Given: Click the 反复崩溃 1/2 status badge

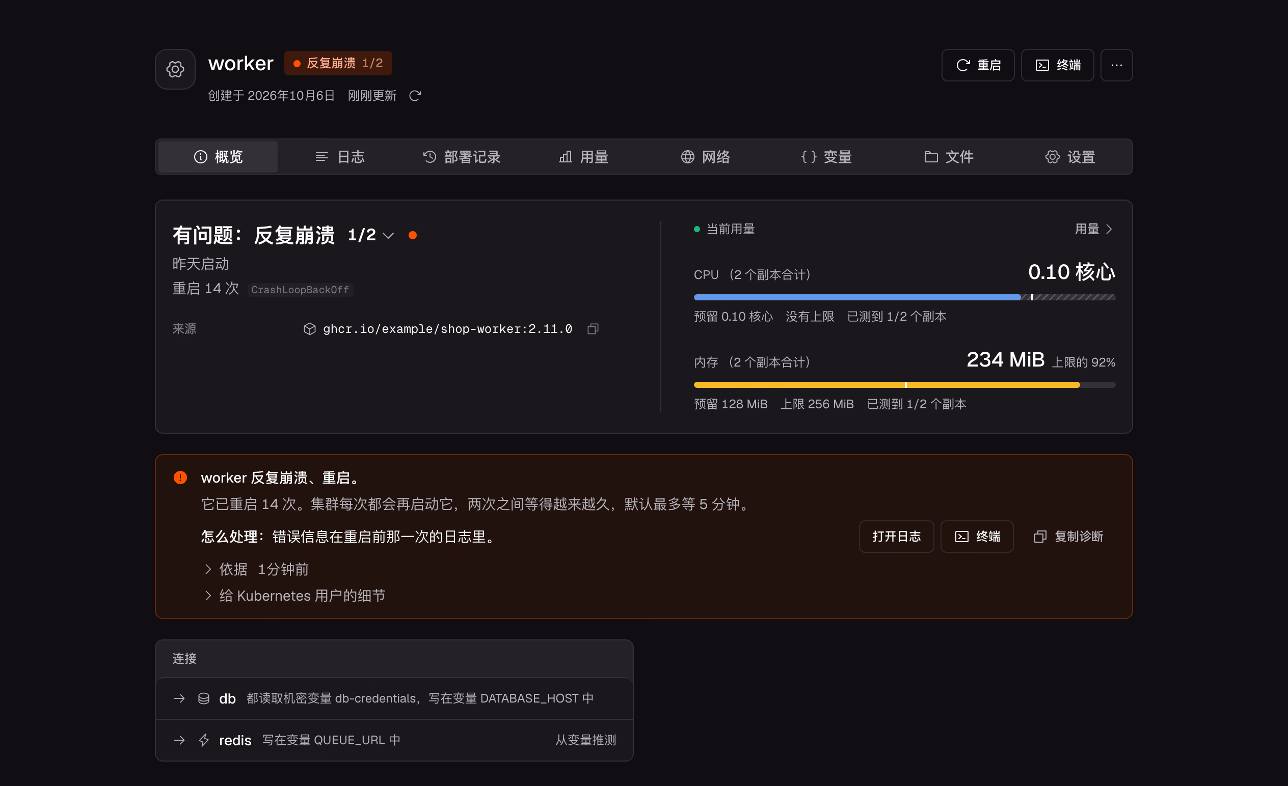Looking at the screenshot, I should 338,64.
